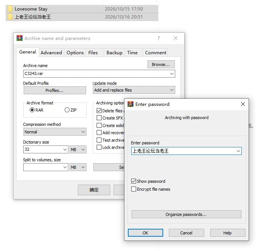The height and width of the screenshot is (251, 273).
Task: Close the Enter password dialog
Action: (243, 104)
